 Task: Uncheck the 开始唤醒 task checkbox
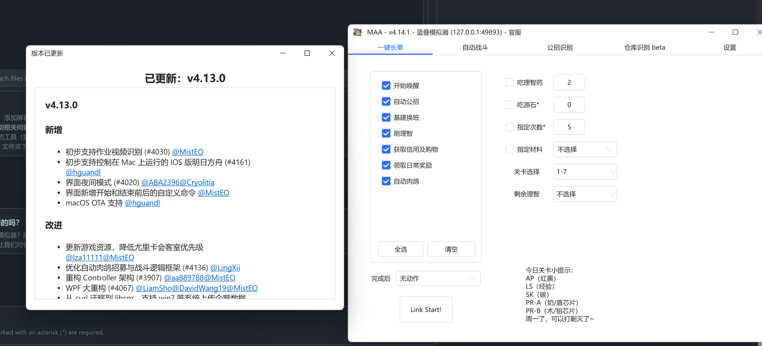386,86
